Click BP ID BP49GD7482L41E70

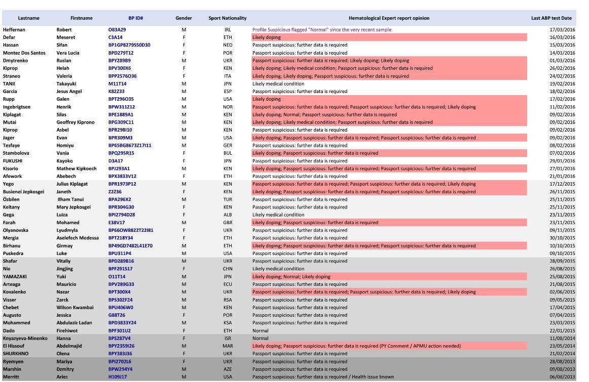coord(130,246)
